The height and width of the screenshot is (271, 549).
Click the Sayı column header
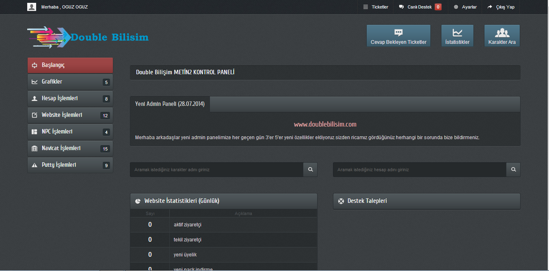[150, 213]
